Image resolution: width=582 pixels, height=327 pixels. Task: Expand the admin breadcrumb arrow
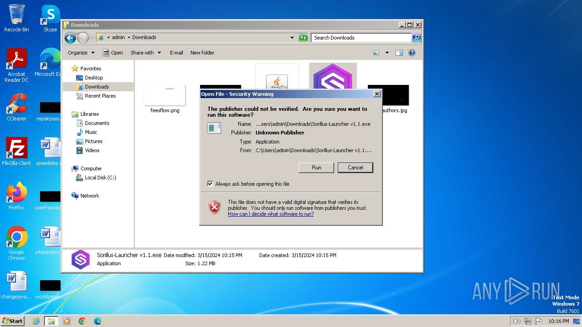[x=129, y=38]
